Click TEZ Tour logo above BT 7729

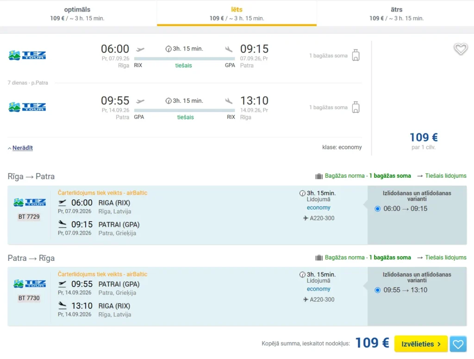pyautogui.click(x=30, y=202)
